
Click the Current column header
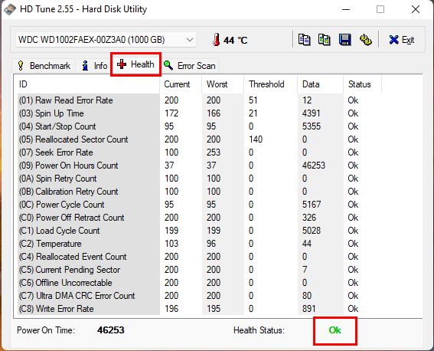click(x=181, y=84)
